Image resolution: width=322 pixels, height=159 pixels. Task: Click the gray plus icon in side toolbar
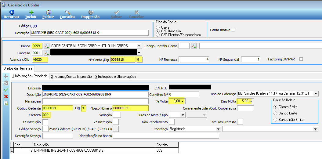(6, 76)
